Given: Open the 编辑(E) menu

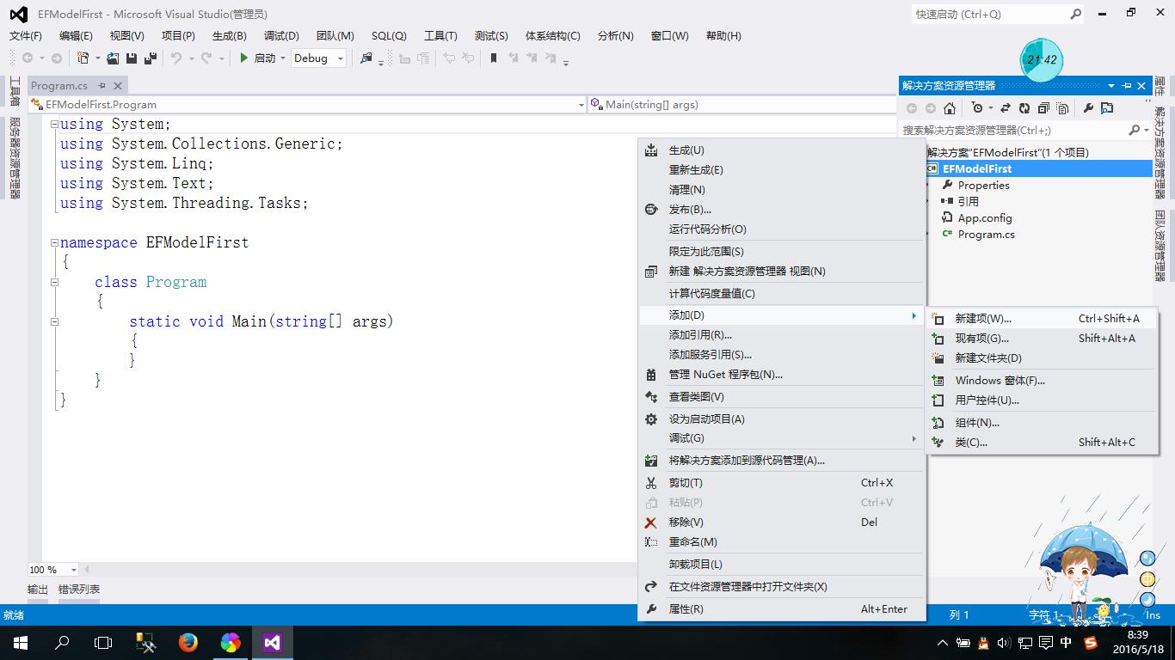Looking at the screenshot, I should pos(76,36).
